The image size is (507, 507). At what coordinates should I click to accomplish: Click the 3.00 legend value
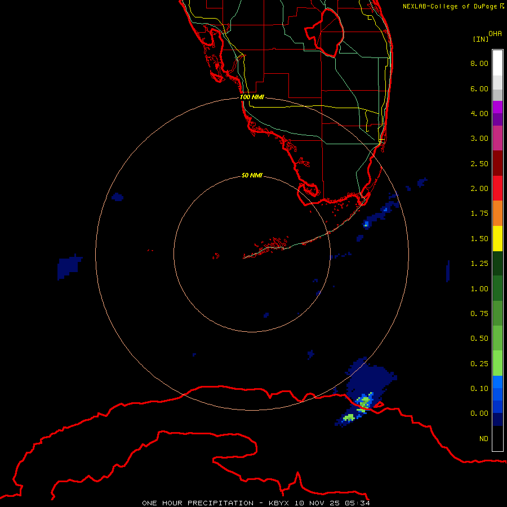[x=479, y=139]
